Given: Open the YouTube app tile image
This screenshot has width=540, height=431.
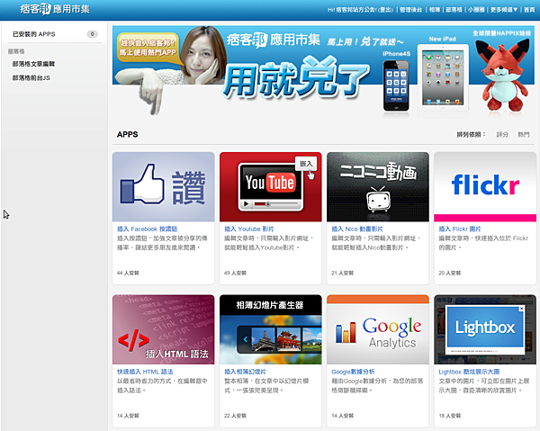Looking at the screenshot, I should (270, 187).
